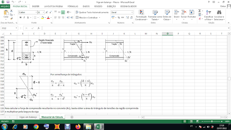Undo the last action
231x130 pixels.
tap(13, 2)
